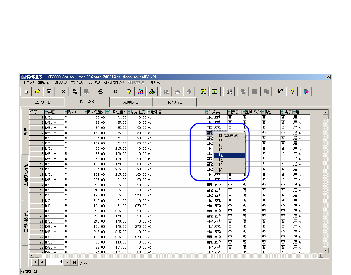The height and width of the screenshot is (275, 351).
Task: Switch to the 基板数据 tab
Action: pyautogui.click(x=42, y=102)
